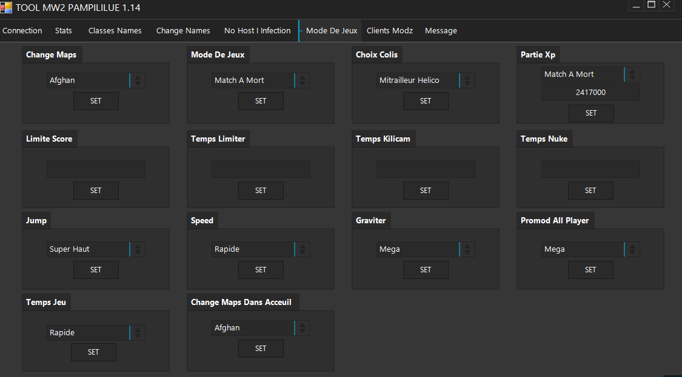Open the Classes Names tab
The width and height of the screenshot is (682, 377).
click(115, 30)
